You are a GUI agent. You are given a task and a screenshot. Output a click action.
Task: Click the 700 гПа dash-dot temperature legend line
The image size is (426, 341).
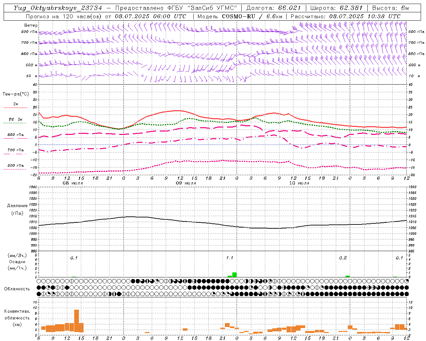click(15, 154)
